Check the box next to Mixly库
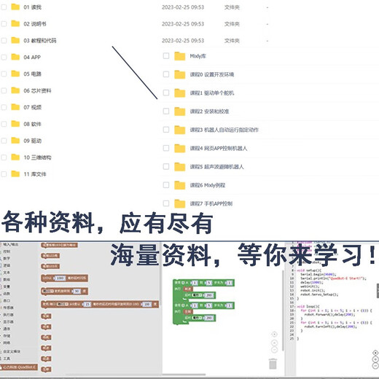379x379 pixels. [166, 56]
